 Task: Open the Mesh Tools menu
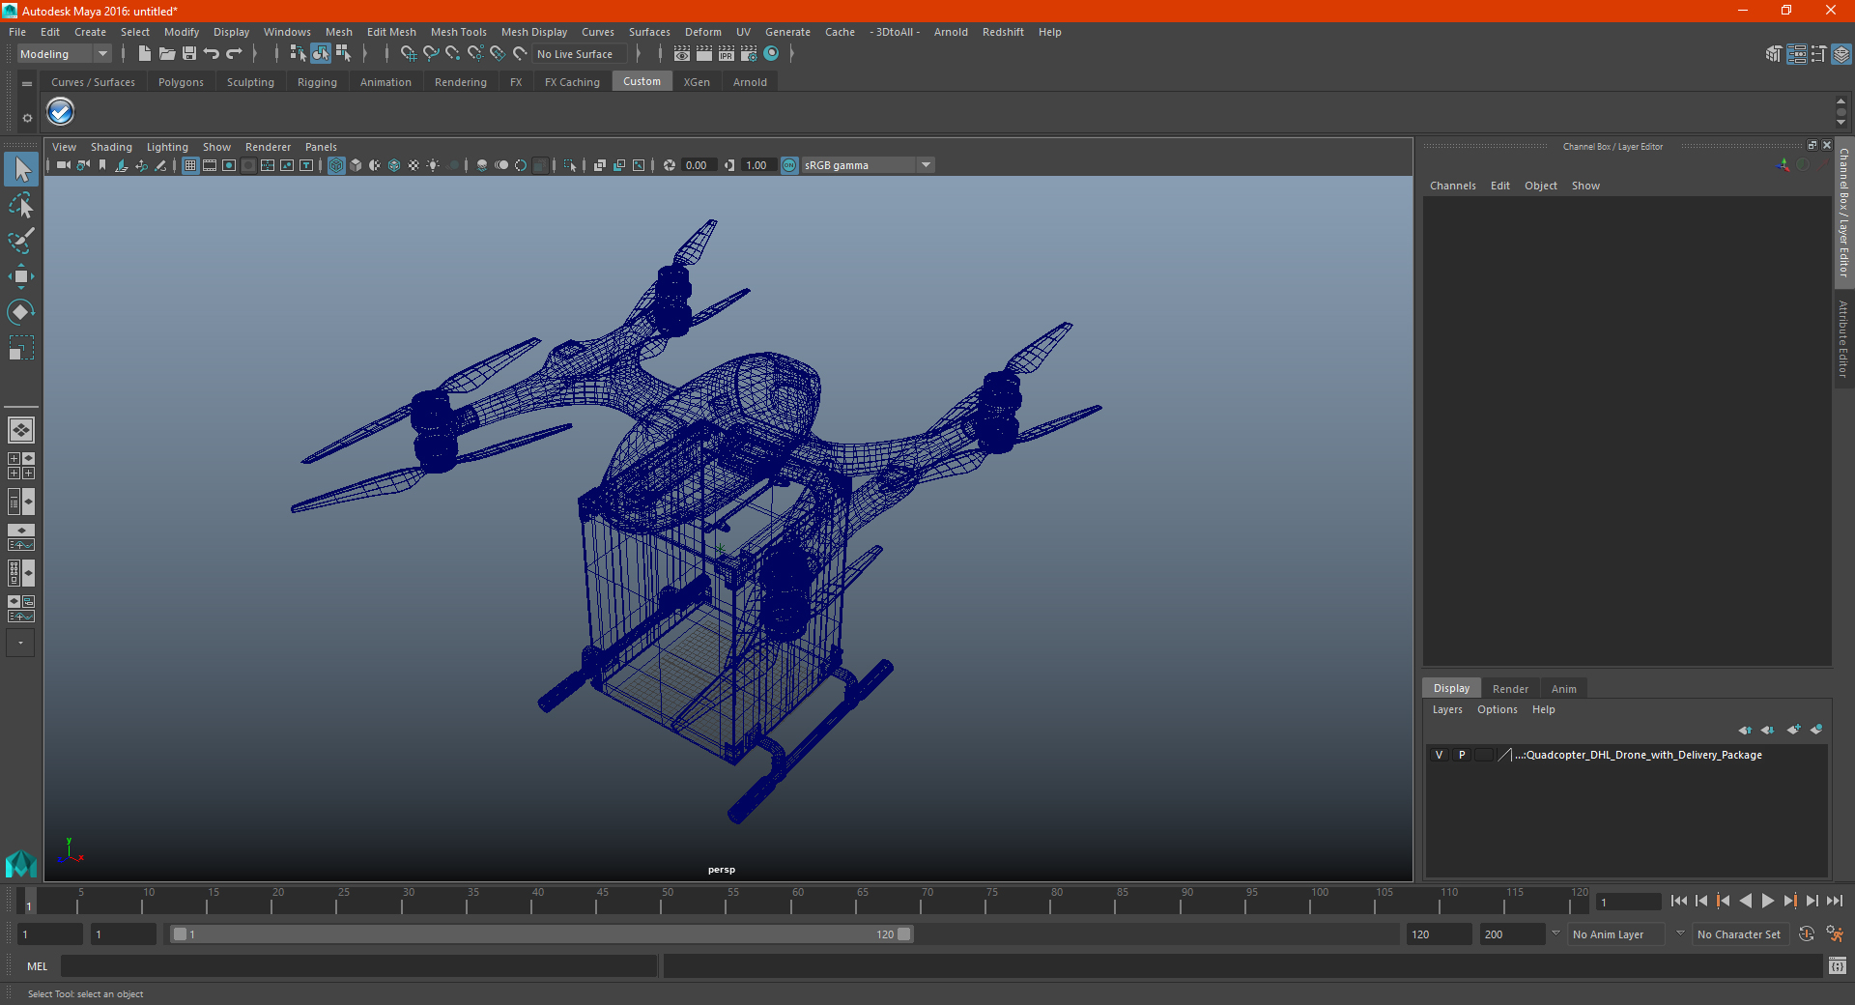[458, 32]
